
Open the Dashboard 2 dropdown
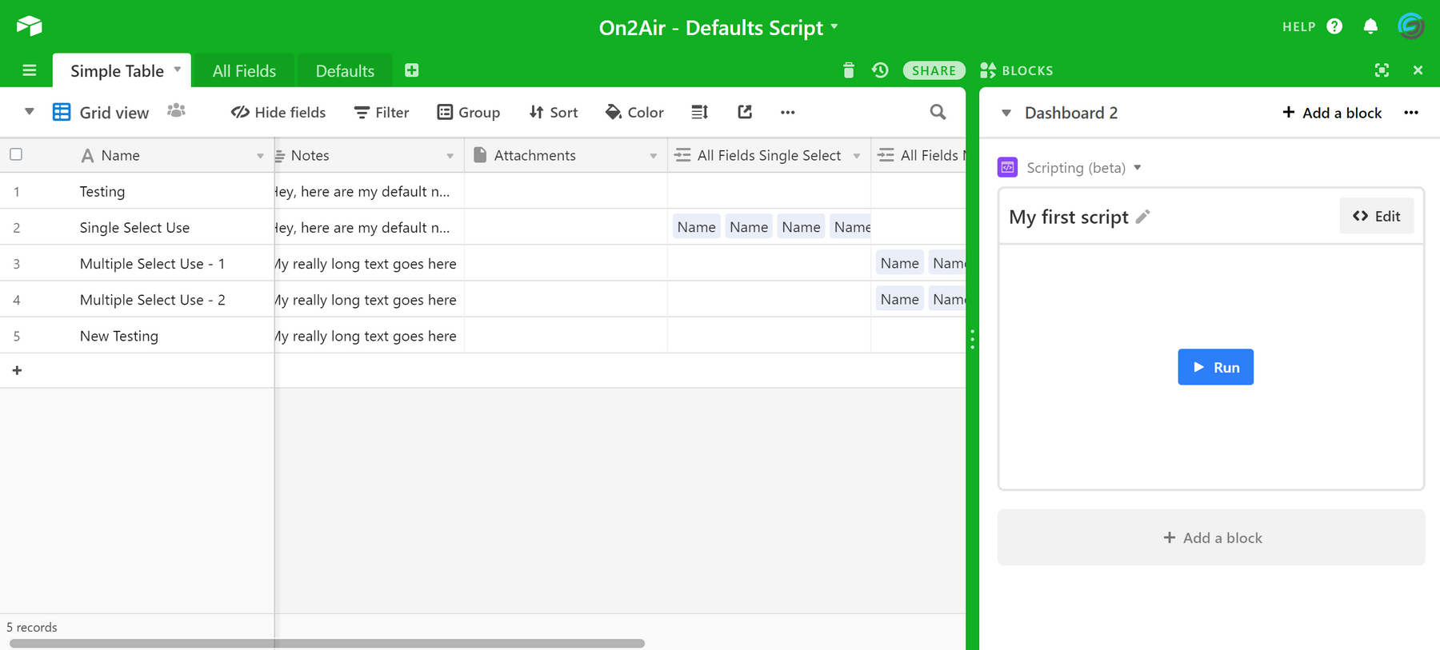coord(1006,113)
